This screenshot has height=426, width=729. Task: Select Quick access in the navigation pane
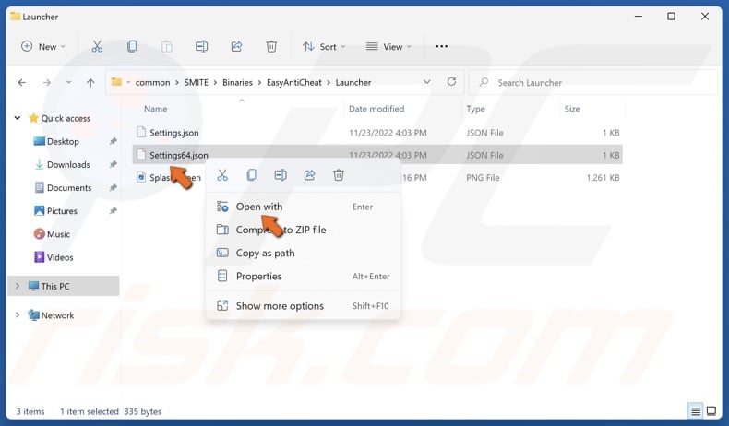(66, 118)
